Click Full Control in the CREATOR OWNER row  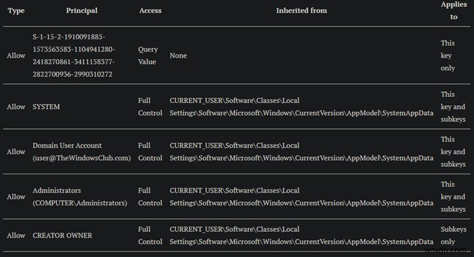click(x=150, y=235)
